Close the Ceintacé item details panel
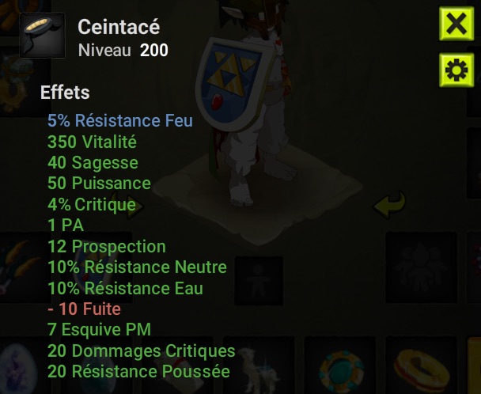Screen dimensions: 481x394 click(x=456, y=24)
